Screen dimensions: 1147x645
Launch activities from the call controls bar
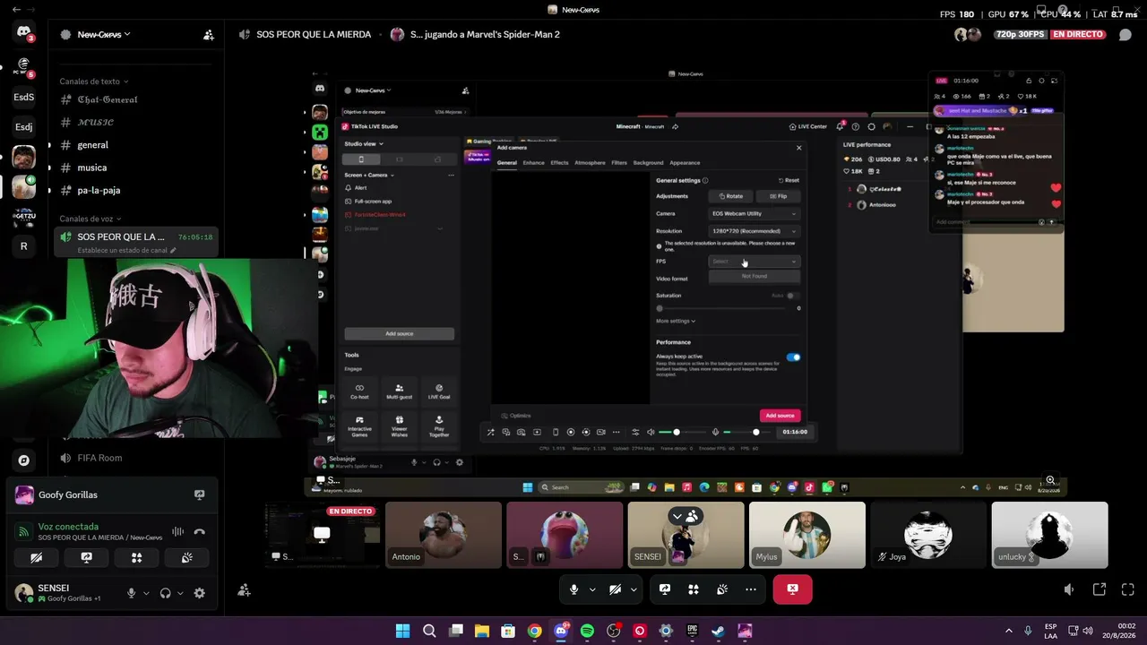coord(694,589)
